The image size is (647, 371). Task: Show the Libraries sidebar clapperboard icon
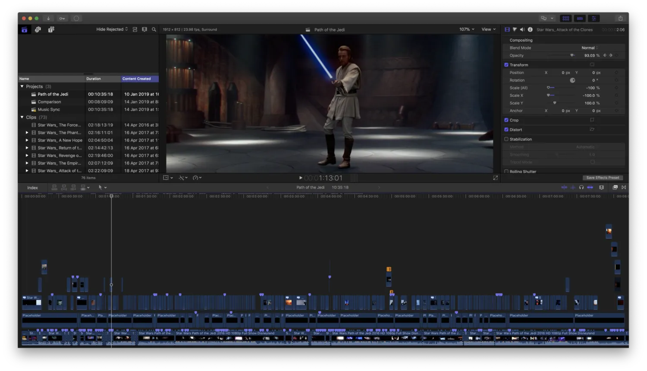coord(25,29)
